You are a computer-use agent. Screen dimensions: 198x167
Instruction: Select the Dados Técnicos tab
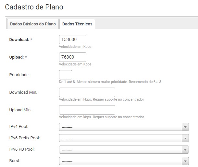pos(77,24)
